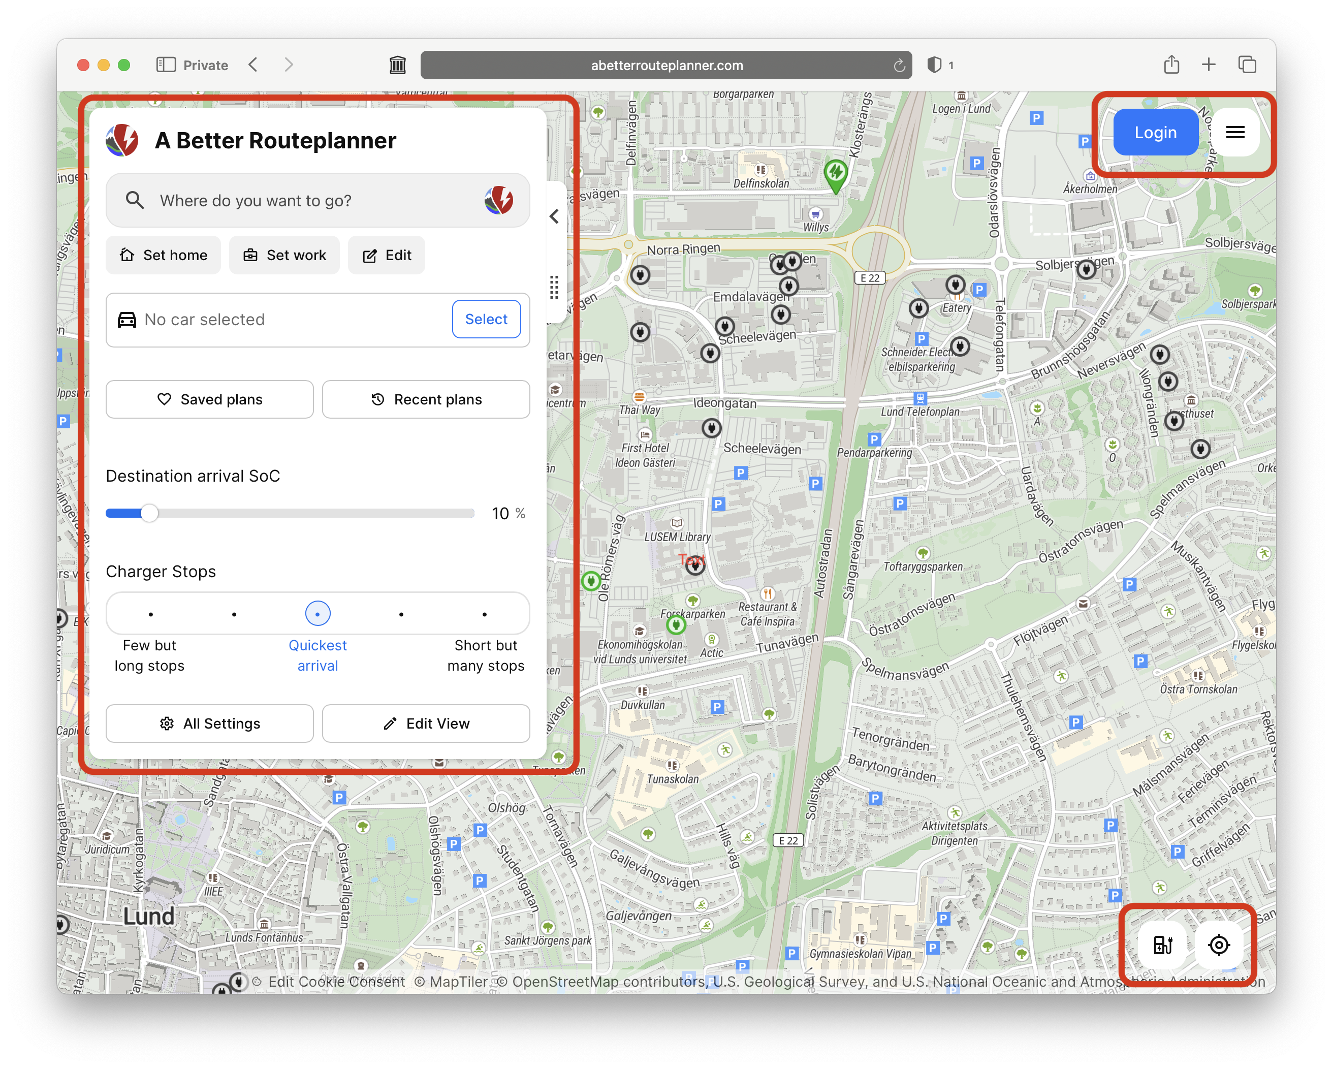Click the Edit saved locations button

tap(387, 256)
